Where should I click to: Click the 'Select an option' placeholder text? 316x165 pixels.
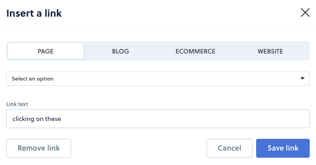click(x=33, y=79)
